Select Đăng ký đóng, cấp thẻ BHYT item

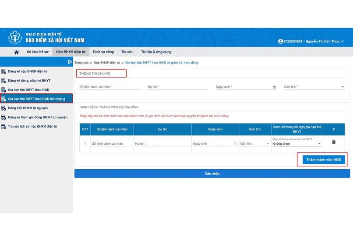coord(36,81)
